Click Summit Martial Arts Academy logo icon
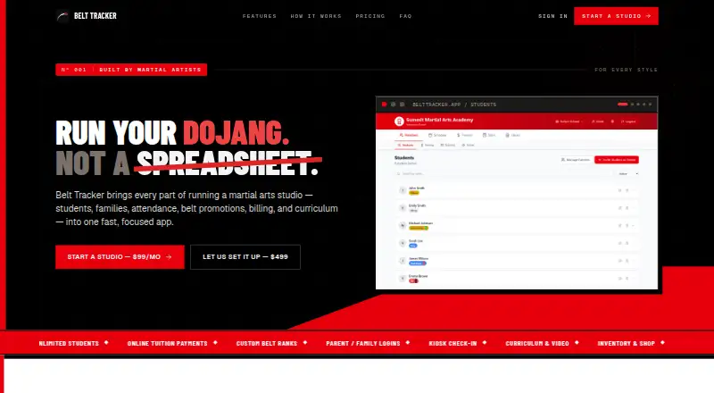The height and width of the screenshot is (393, 714). (x=399, y=121)
